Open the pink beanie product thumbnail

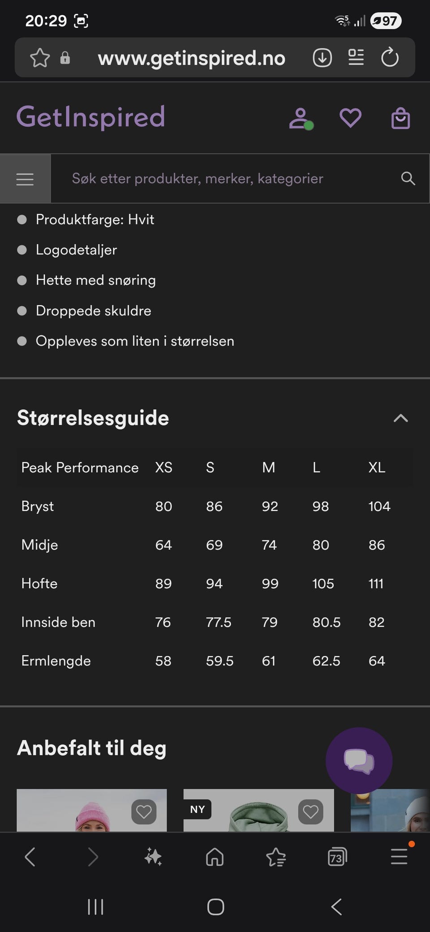[x=92, y=810]
